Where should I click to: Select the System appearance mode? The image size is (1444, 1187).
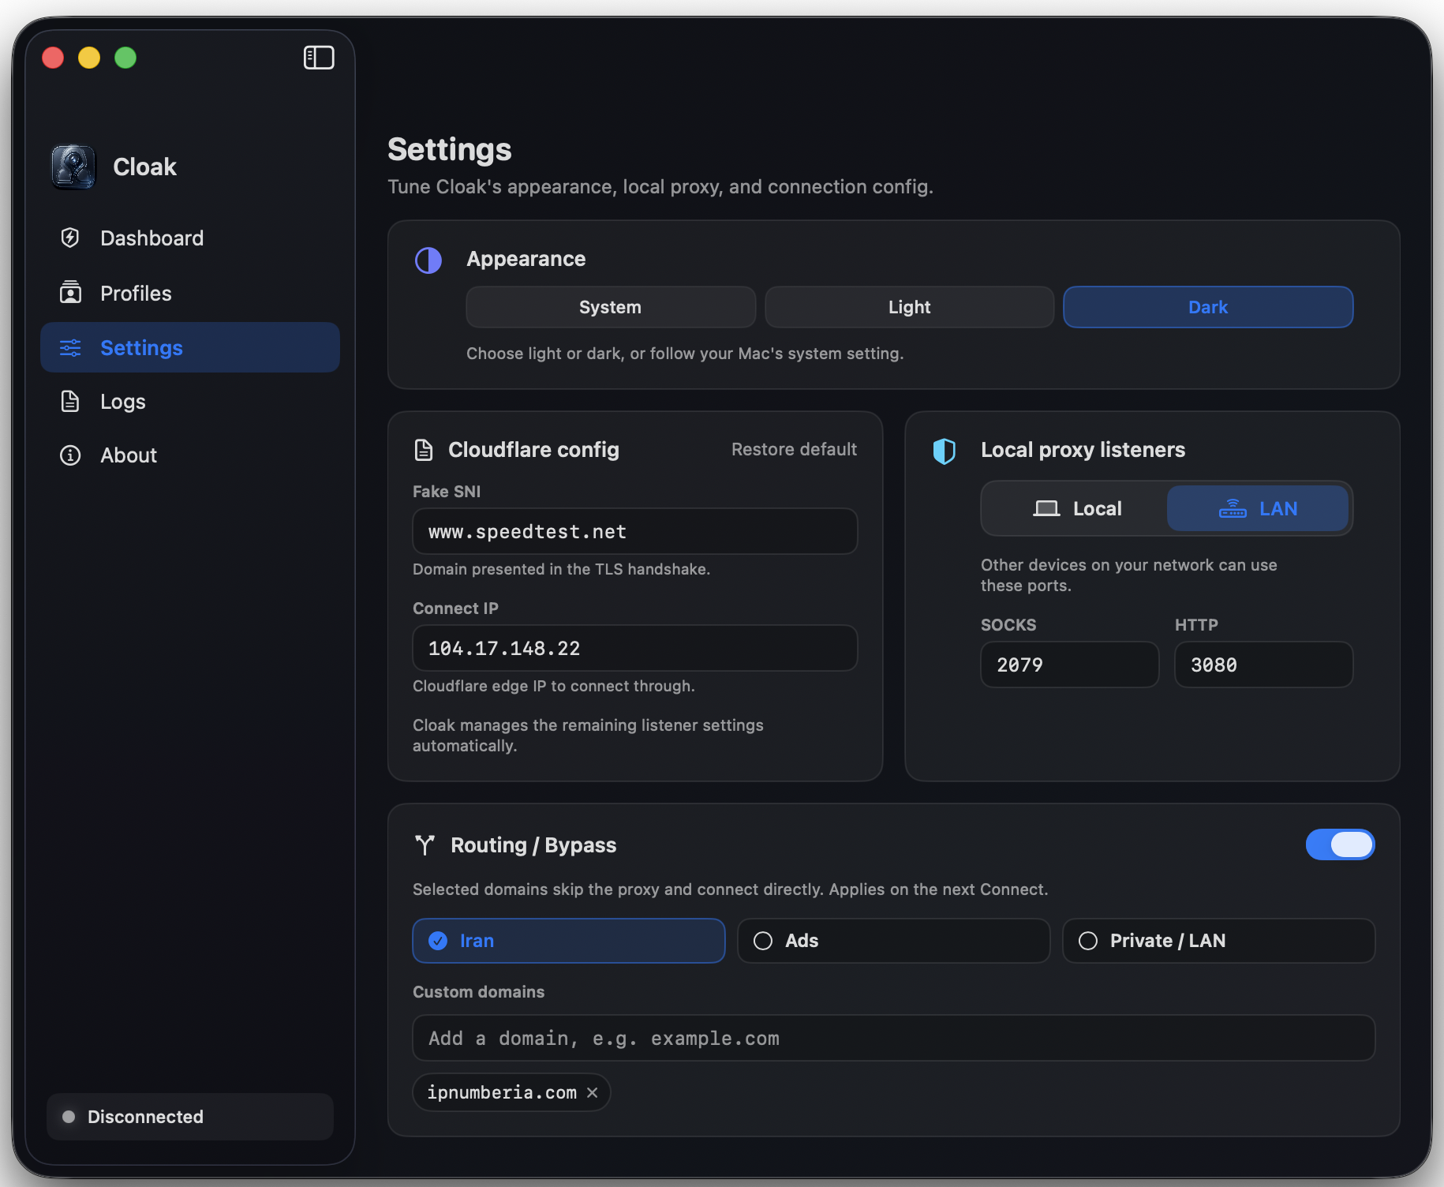point(611,307)
